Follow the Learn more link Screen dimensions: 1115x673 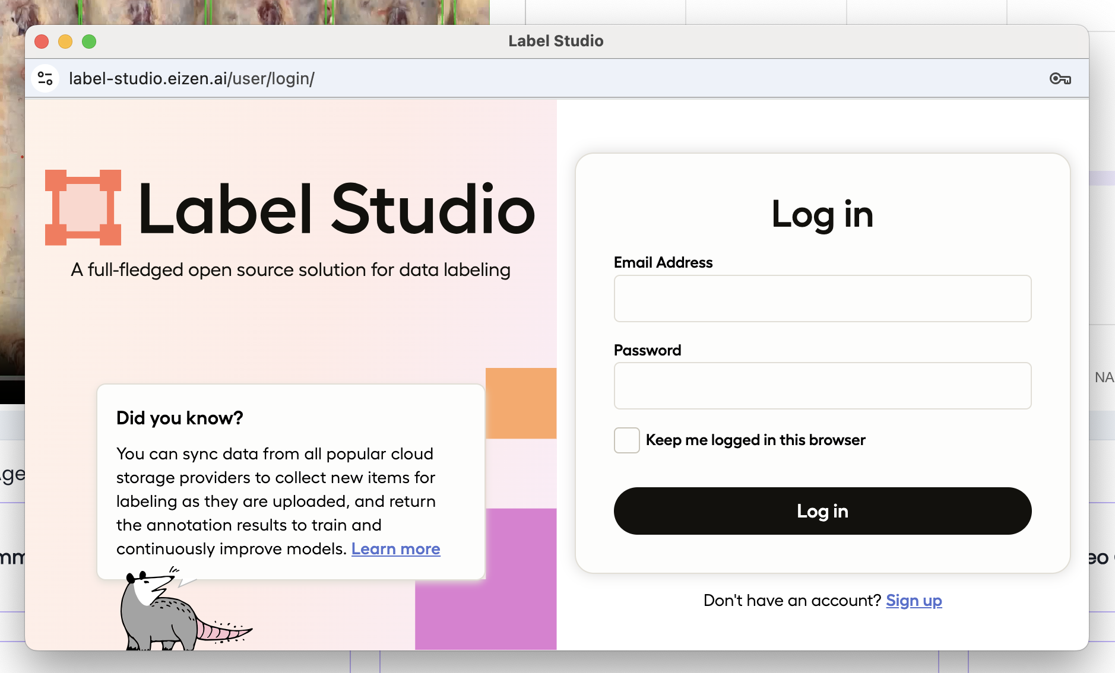click(x=395, y=549)
